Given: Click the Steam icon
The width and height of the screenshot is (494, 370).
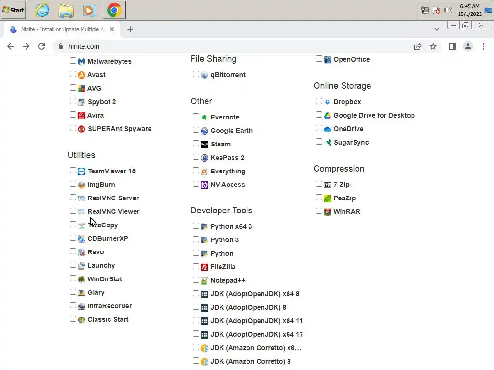Looking at the screenshot, I should pos(205,145).
